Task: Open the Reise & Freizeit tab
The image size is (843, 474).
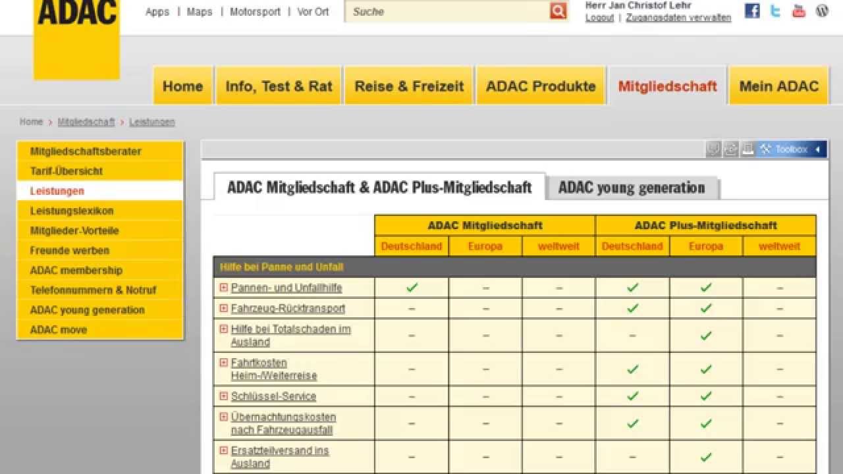Action: click(409, 86)
